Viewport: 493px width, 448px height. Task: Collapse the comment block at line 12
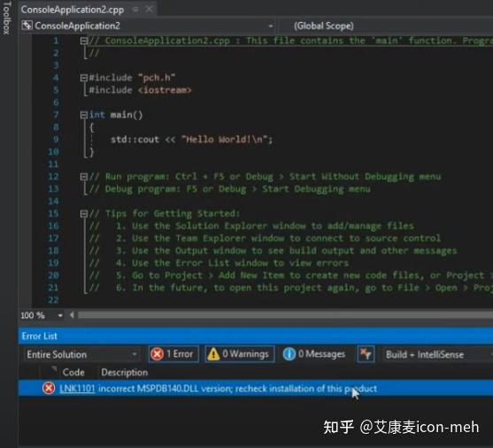coord(83,177)
